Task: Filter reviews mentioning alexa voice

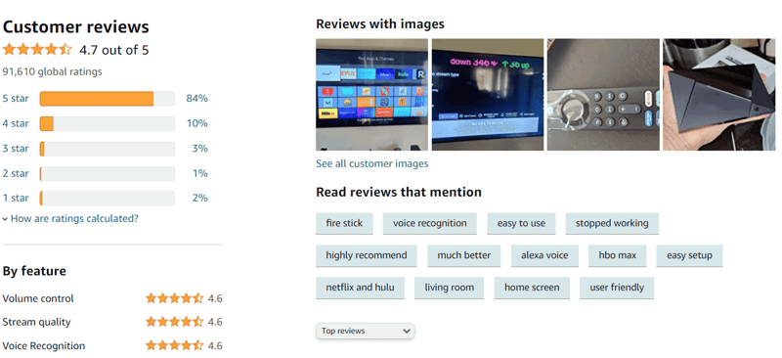Action: coord(544,255)
